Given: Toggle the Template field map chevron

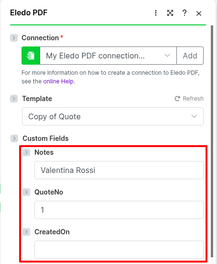Looking at the screenshot, I should pyautogui.click(x=14, y=99).
